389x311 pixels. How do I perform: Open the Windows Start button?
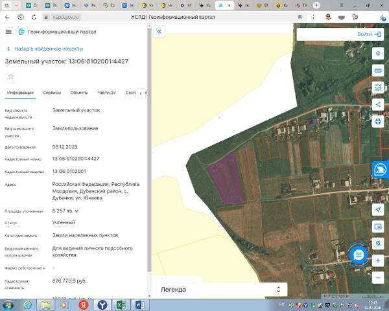[8, 305]
